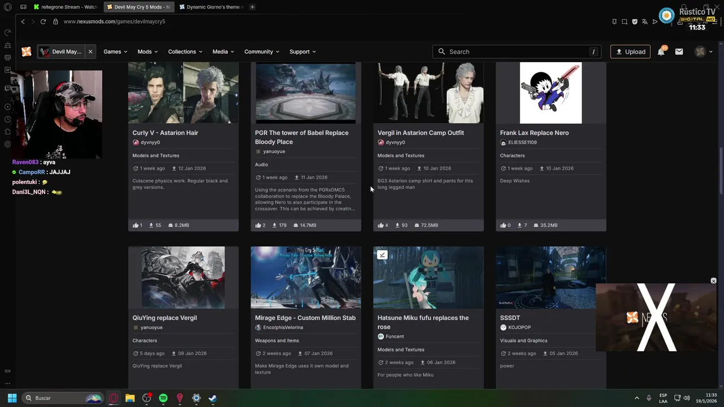Viewport: 724px width, 407px height.
Task: Switch to reitegrone Stream tab
Action: click(x=66, y=7)
